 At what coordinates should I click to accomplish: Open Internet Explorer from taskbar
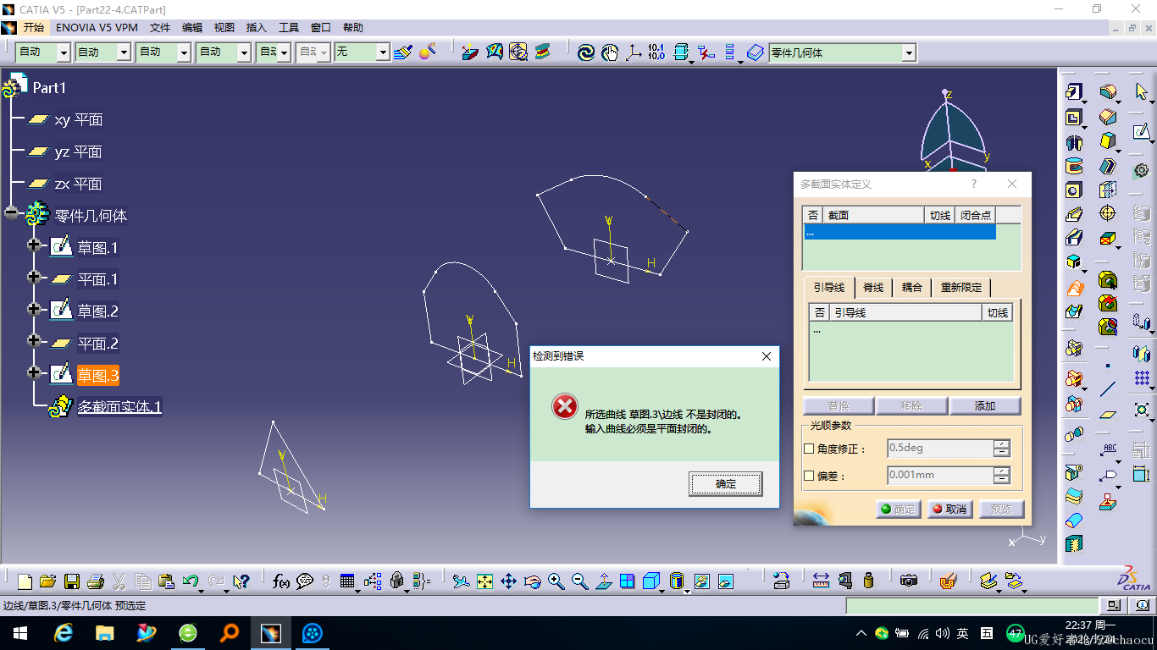pyautogui.click(x=63, y=633)
